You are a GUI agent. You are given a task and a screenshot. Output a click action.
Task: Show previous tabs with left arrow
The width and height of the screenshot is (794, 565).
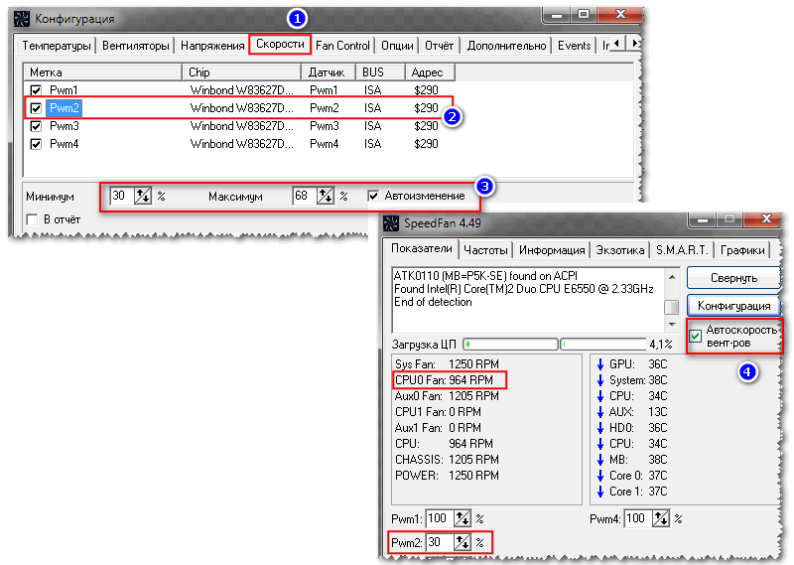pyautogui.click(x=616, y=44)
